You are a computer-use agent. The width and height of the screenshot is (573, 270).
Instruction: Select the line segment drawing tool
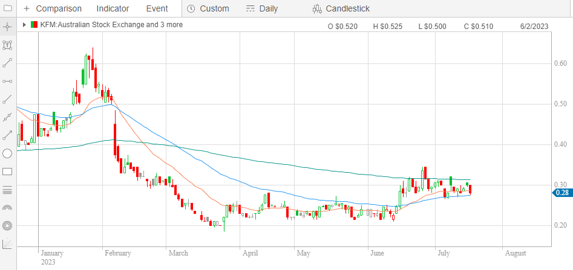[8, 63]
